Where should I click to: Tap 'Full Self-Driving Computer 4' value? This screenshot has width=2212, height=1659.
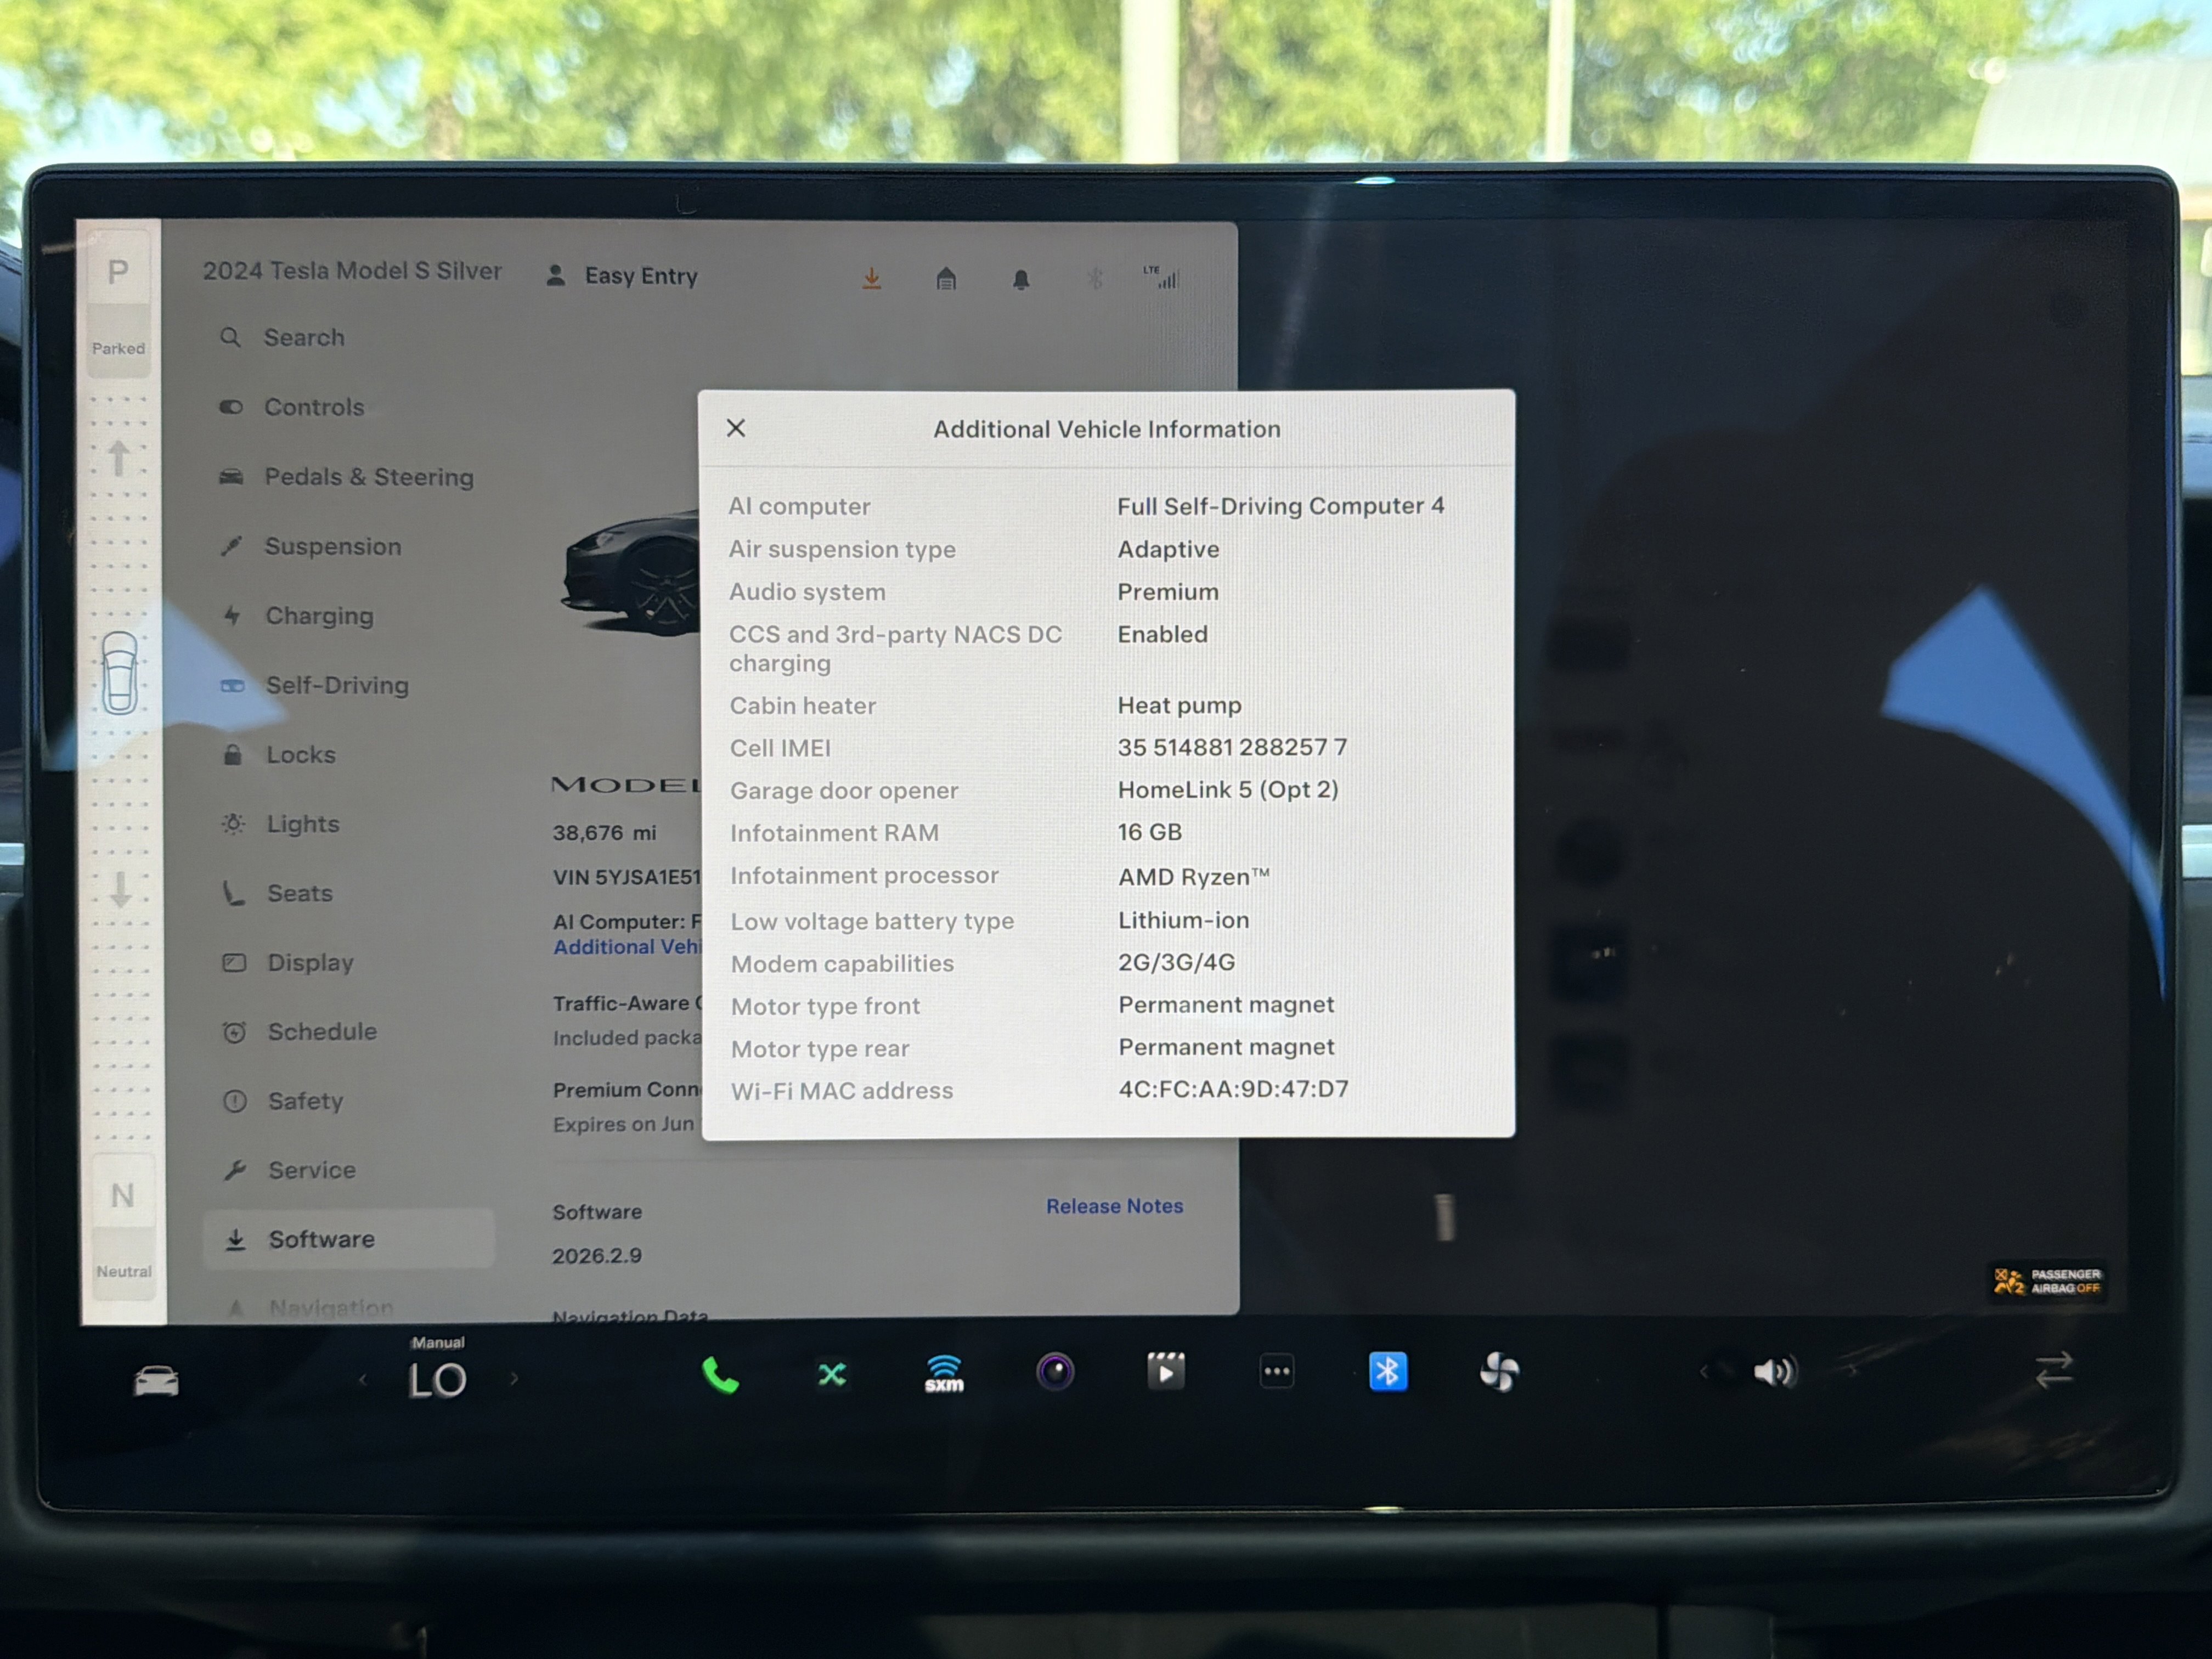tap(1280, 506)
